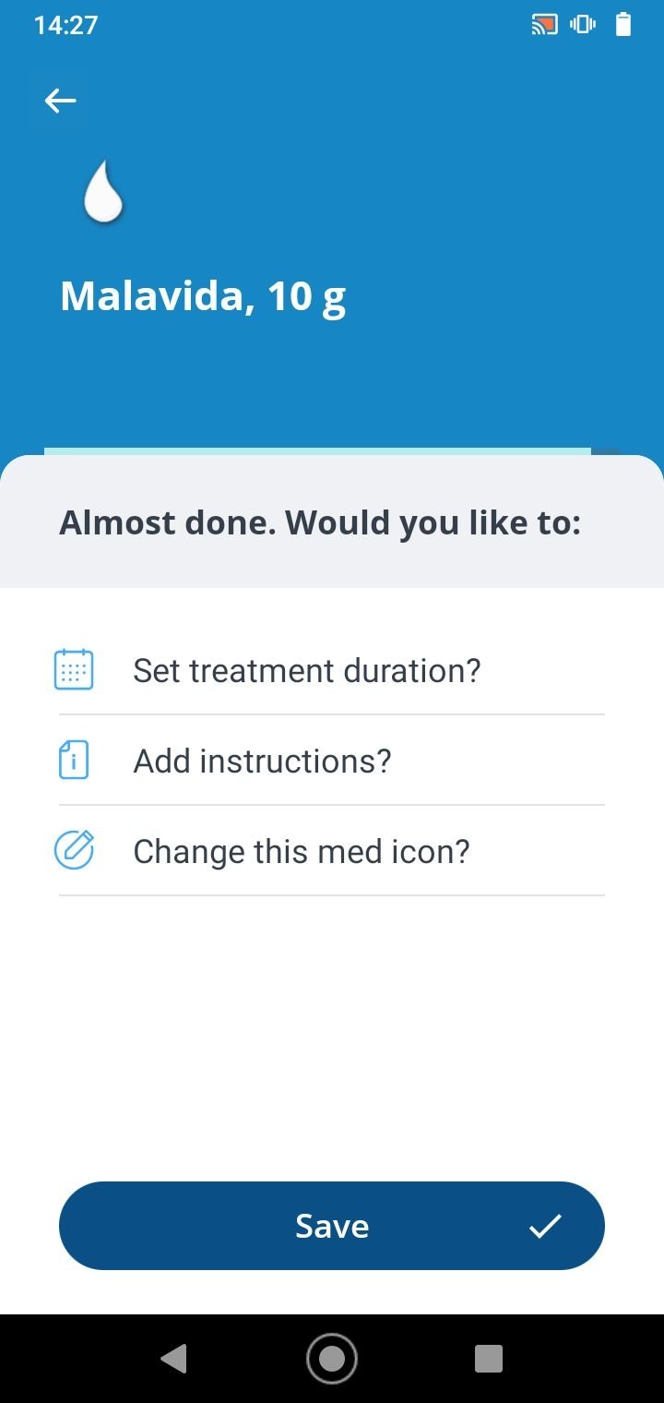Tap the back arrow icon
The height and width of the screenshot is (1403, 664).
(x=61, y=101)
